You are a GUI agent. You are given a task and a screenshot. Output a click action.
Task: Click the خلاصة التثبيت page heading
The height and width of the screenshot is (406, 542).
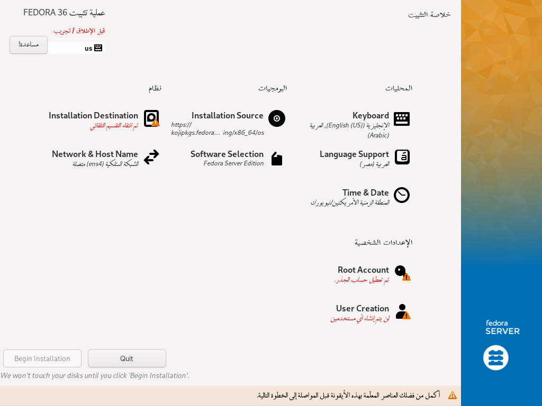(429, 14)
